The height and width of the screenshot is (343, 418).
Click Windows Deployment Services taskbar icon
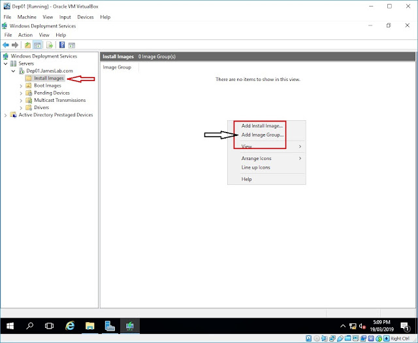(x=130, y=325)
